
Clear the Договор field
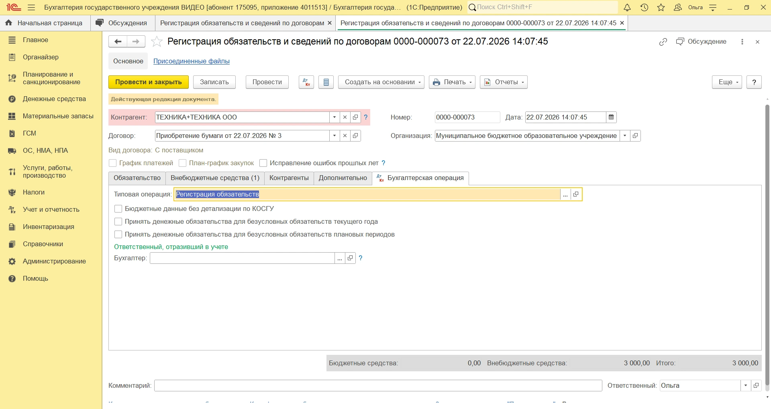tap(345, 136)
